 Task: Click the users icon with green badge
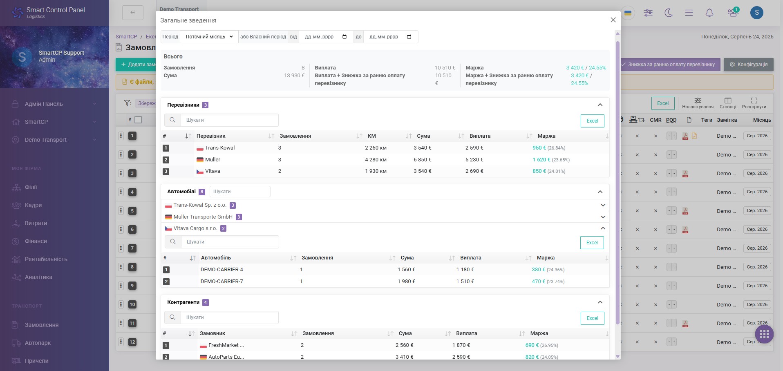733,12
